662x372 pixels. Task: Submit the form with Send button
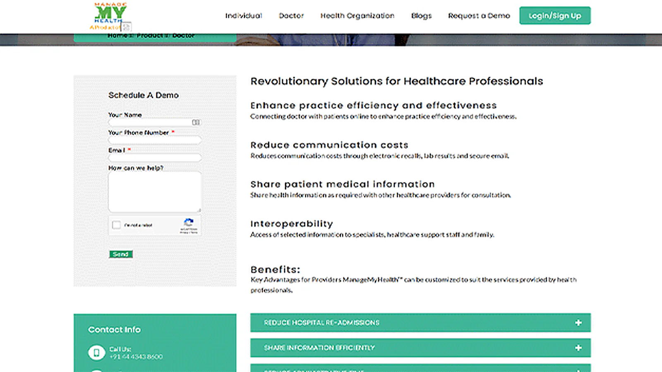click(121, 254)
